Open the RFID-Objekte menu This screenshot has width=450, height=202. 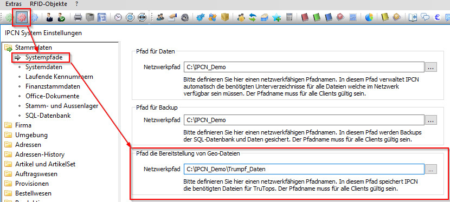(48, 4)
